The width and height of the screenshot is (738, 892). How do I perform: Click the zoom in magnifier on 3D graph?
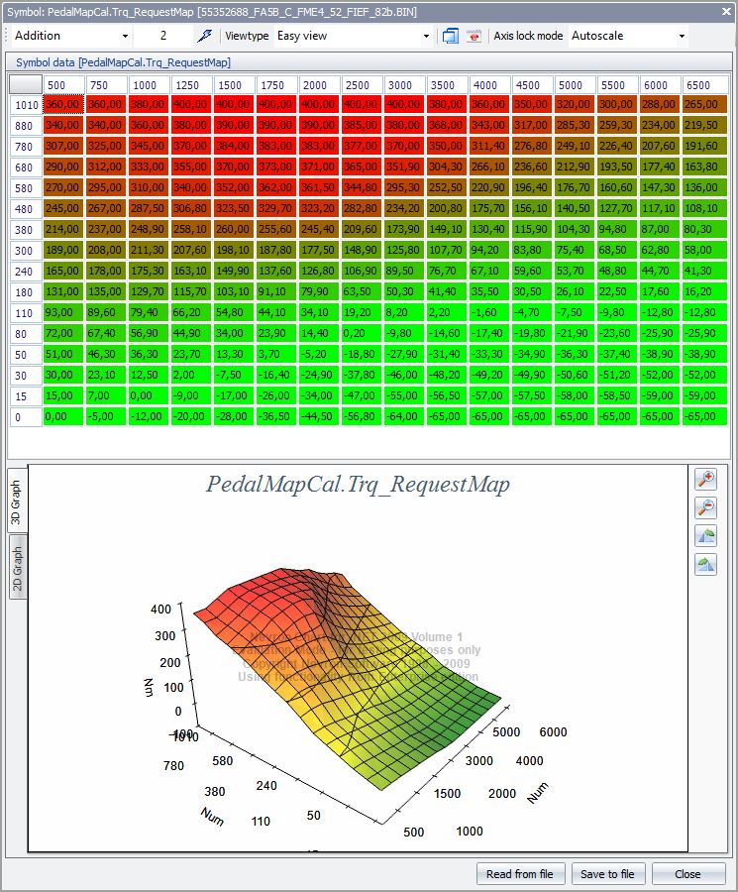[705, 479]
